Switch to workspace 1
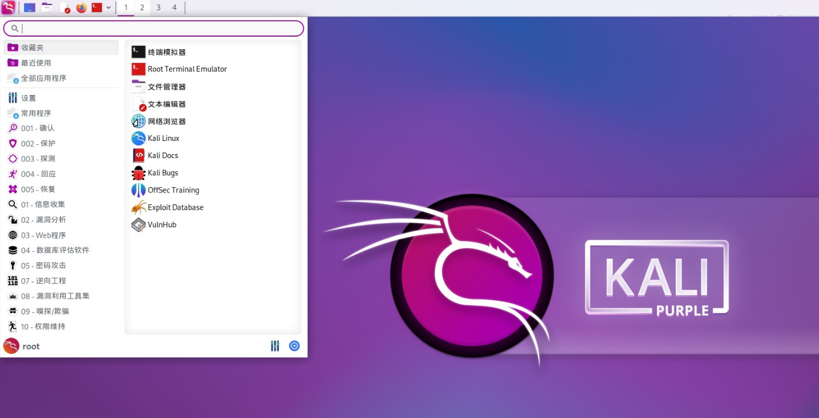This screenshot has height=418, width=819. click(126, 7)
